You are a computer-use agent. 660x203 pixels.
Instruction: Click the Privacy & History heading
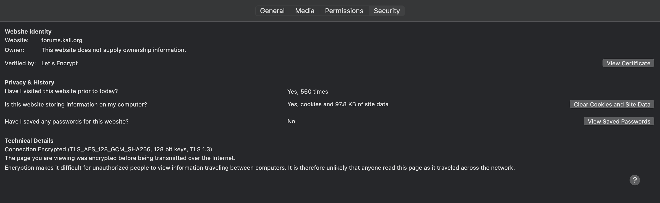coord(29,83)
